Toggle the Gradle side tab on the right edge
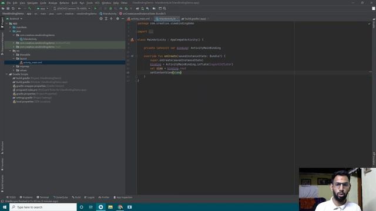The image size is (376, 211). click(374, 23)
